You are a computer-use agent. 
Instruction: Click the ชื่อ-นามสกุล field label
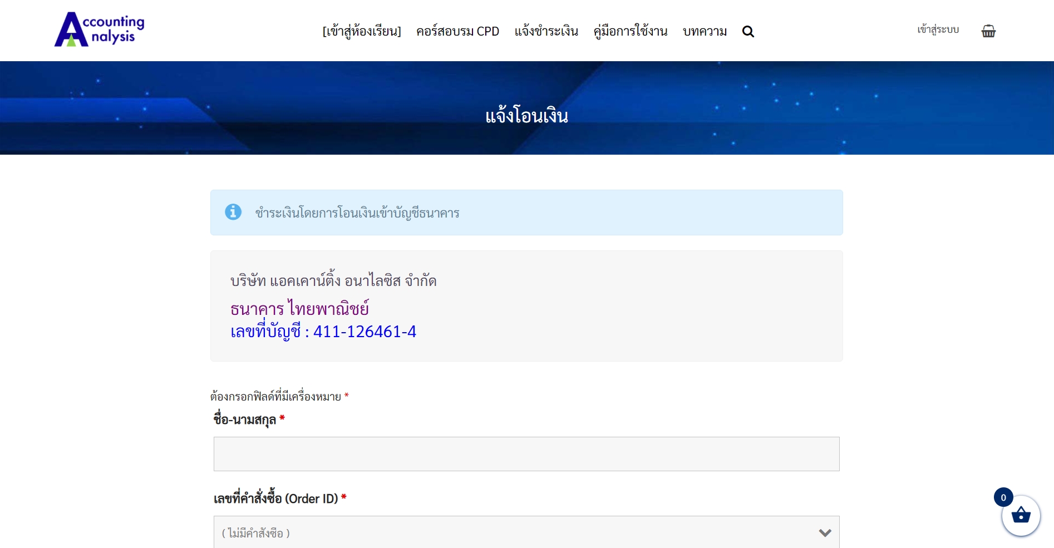[x=249, y=419]
